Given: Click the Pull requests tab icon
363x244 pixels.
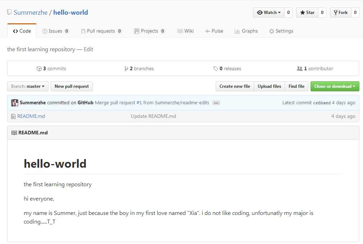Looking at the screenshot, I should (x=83, y=31).
